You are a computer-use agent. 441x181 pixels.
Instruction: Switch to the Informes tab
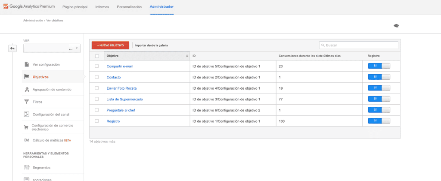click(x=102, y=7)
